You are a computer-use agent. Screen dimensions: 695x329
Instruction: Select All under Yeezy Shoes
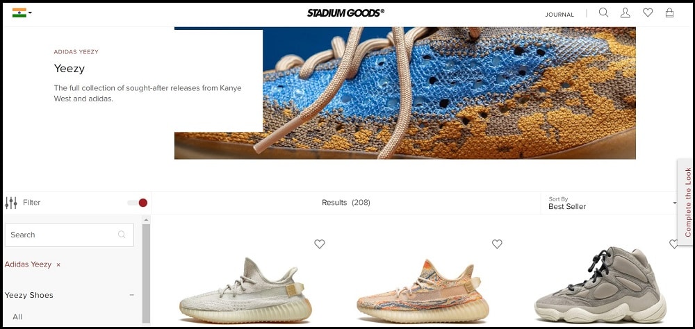click(x=17, y=317)
